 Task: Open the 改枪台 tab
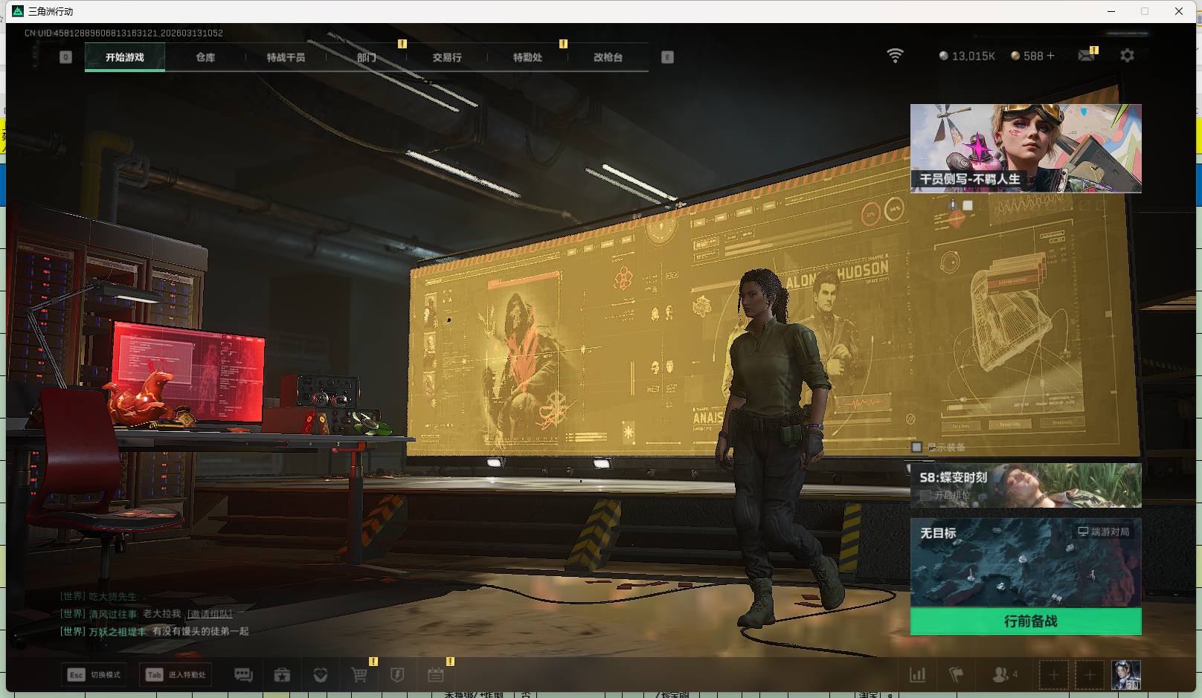point(608,57)
